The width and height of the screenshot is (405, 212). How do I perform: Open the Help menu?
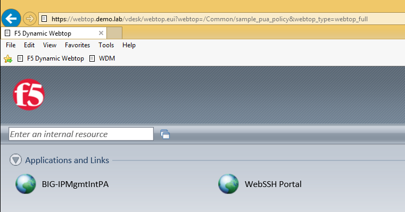coord(129,45)
